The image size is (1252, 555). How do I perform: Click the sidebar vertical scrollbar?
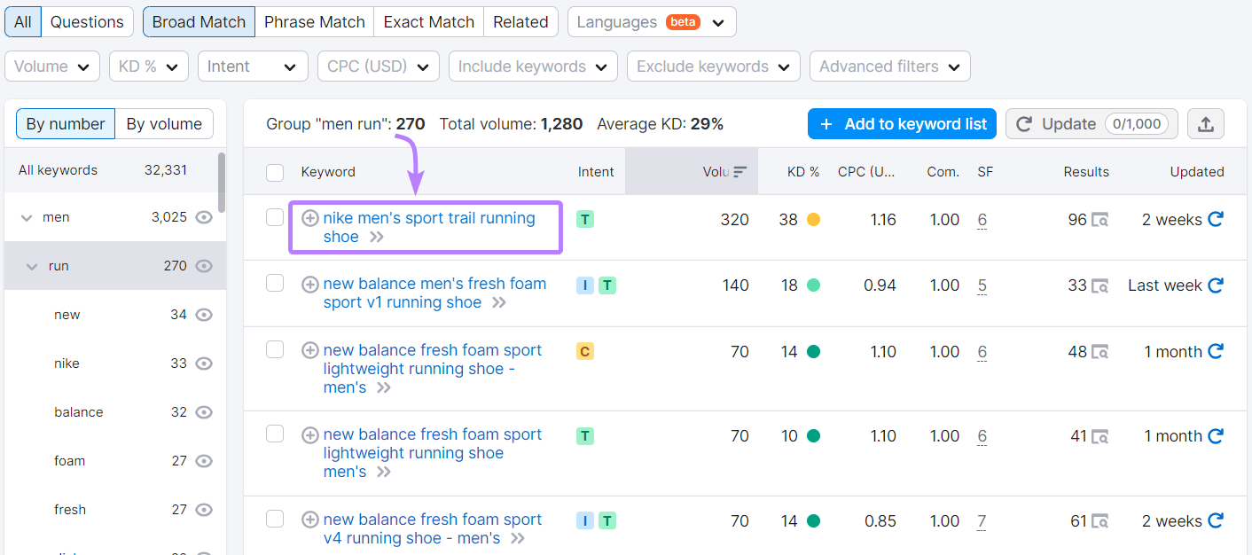222,180
